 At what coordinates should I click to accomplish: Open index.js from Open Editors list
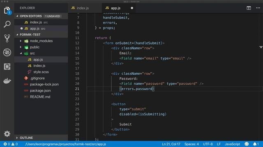click(x=41, y=22)
